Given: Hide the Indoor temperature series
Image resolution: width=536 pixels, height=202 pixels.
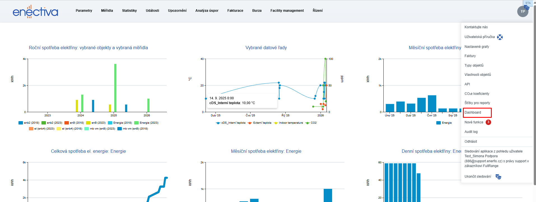Looking at the screenshot, I should (291, 123).
